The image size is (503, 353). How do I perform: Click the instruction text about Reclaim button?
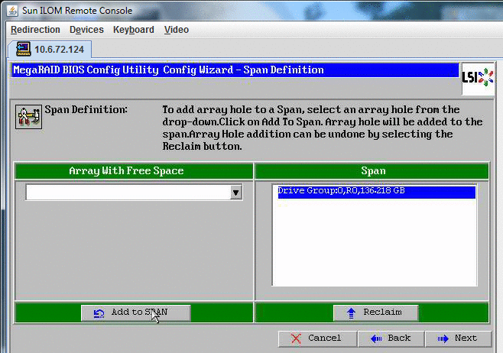[x=322, y=128]
